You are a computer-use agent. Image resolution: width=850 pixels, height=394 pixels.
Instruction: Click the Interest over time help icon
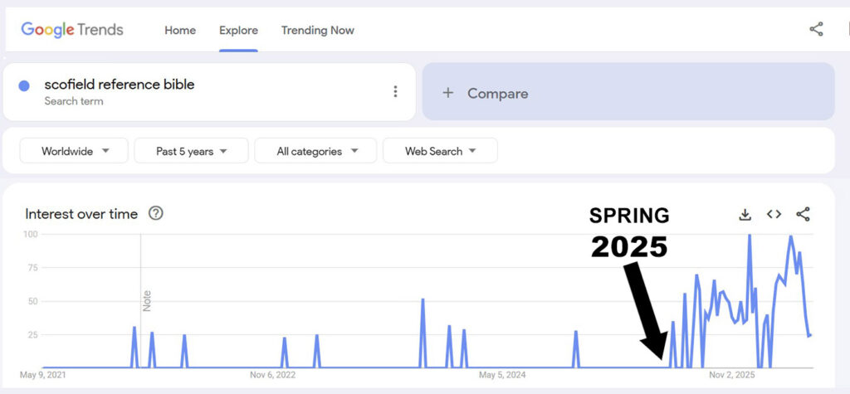156,213
